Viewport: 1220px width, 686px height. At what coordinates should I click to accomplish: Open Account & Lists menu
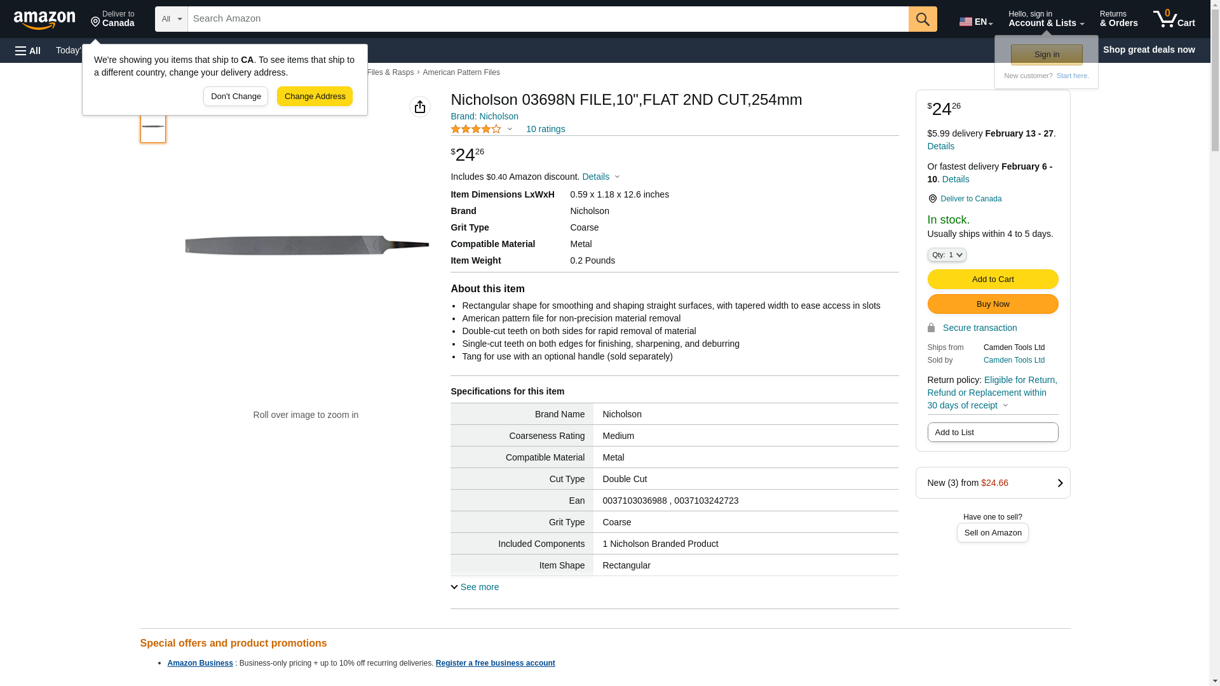coord(1046,19)
